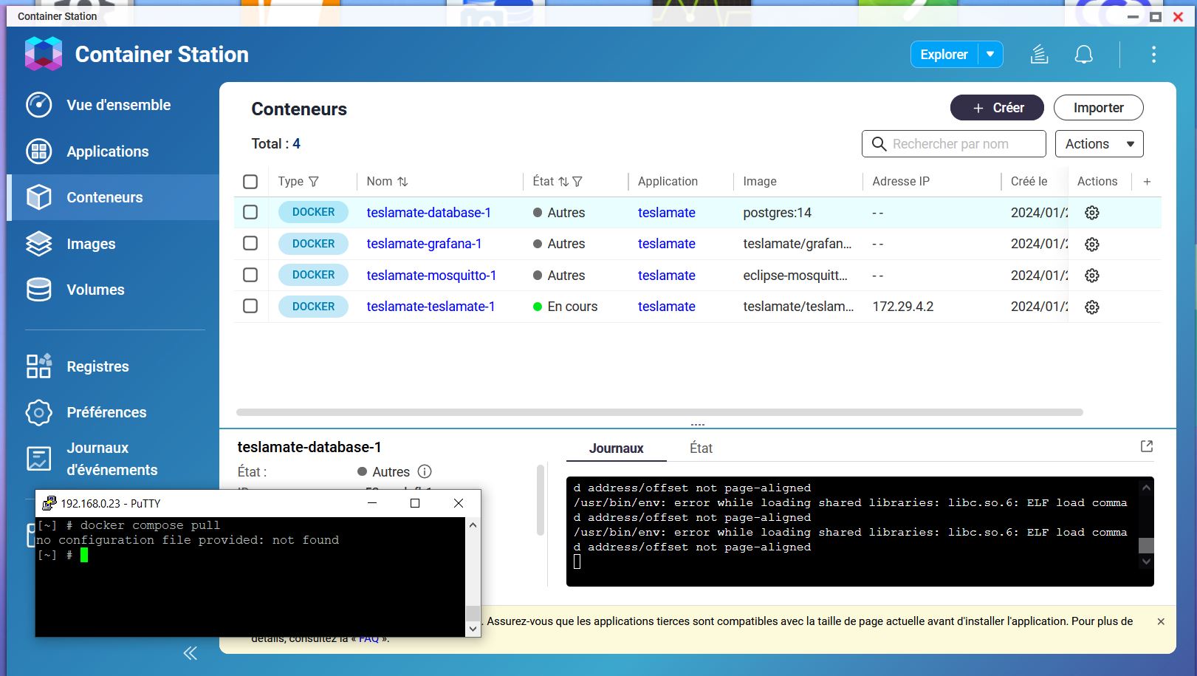The width and height of the screenshot is (1197, 676).
Task: Open the stacked layers icon in header
Action: (x=1039, y=54)
